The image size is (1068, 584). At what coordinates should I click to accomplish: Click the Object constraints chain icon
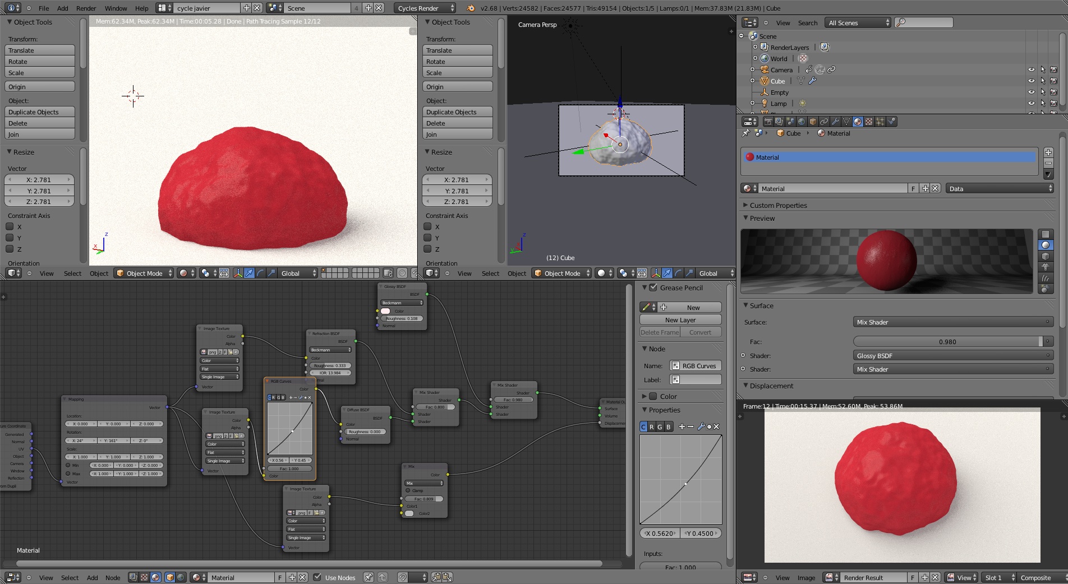824,122
